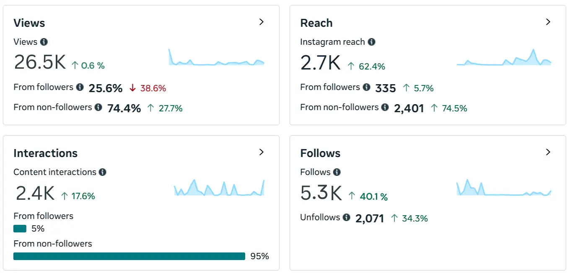Click info icon next to Views label

(x=44, y=42)
